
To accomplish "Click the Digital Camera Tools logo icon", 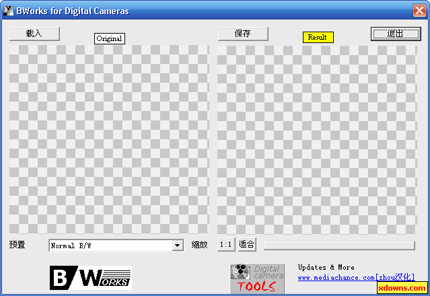I will point(257,279).
